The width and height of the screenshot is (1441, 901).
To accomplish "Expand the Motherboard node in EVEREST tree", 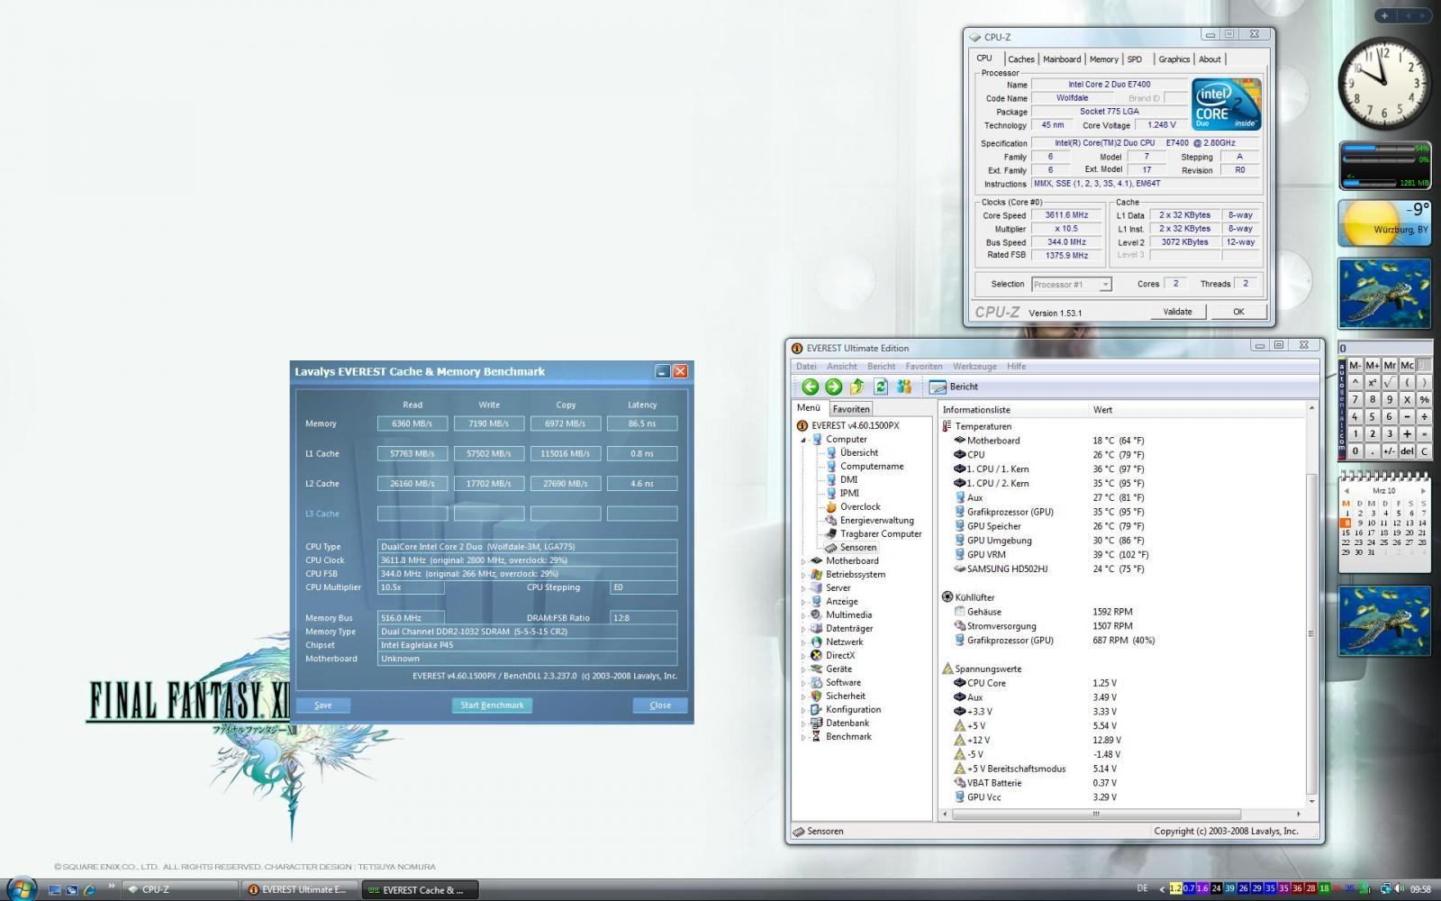I will [x=803, y=561].
